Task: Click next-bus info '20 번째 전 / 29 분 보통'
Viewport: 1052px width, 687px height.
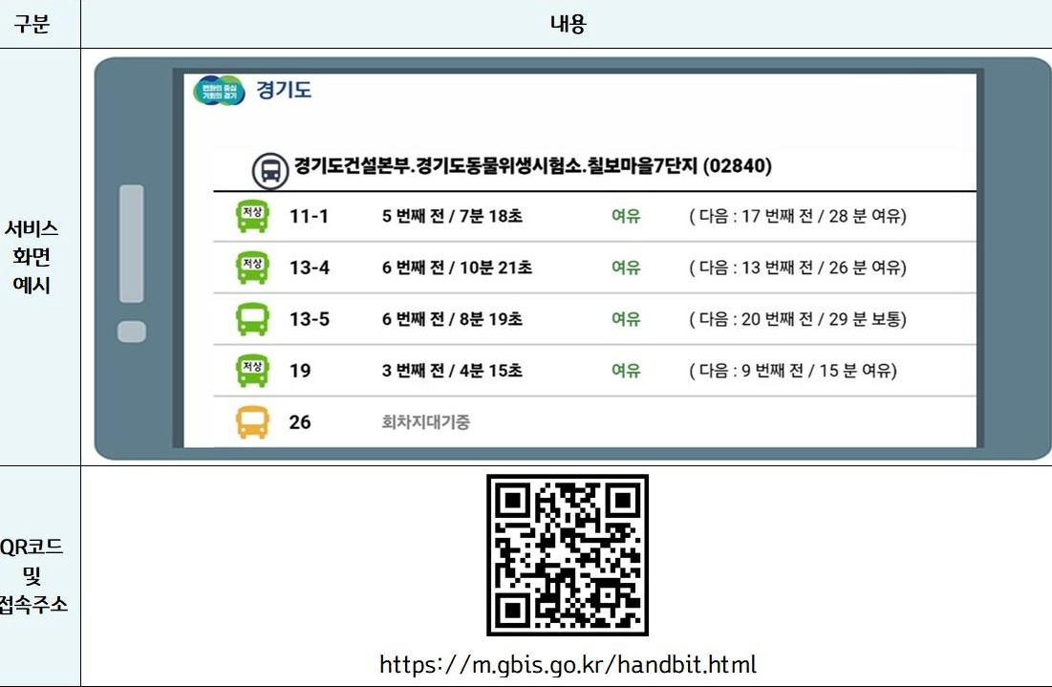Action: pos(798,319)
